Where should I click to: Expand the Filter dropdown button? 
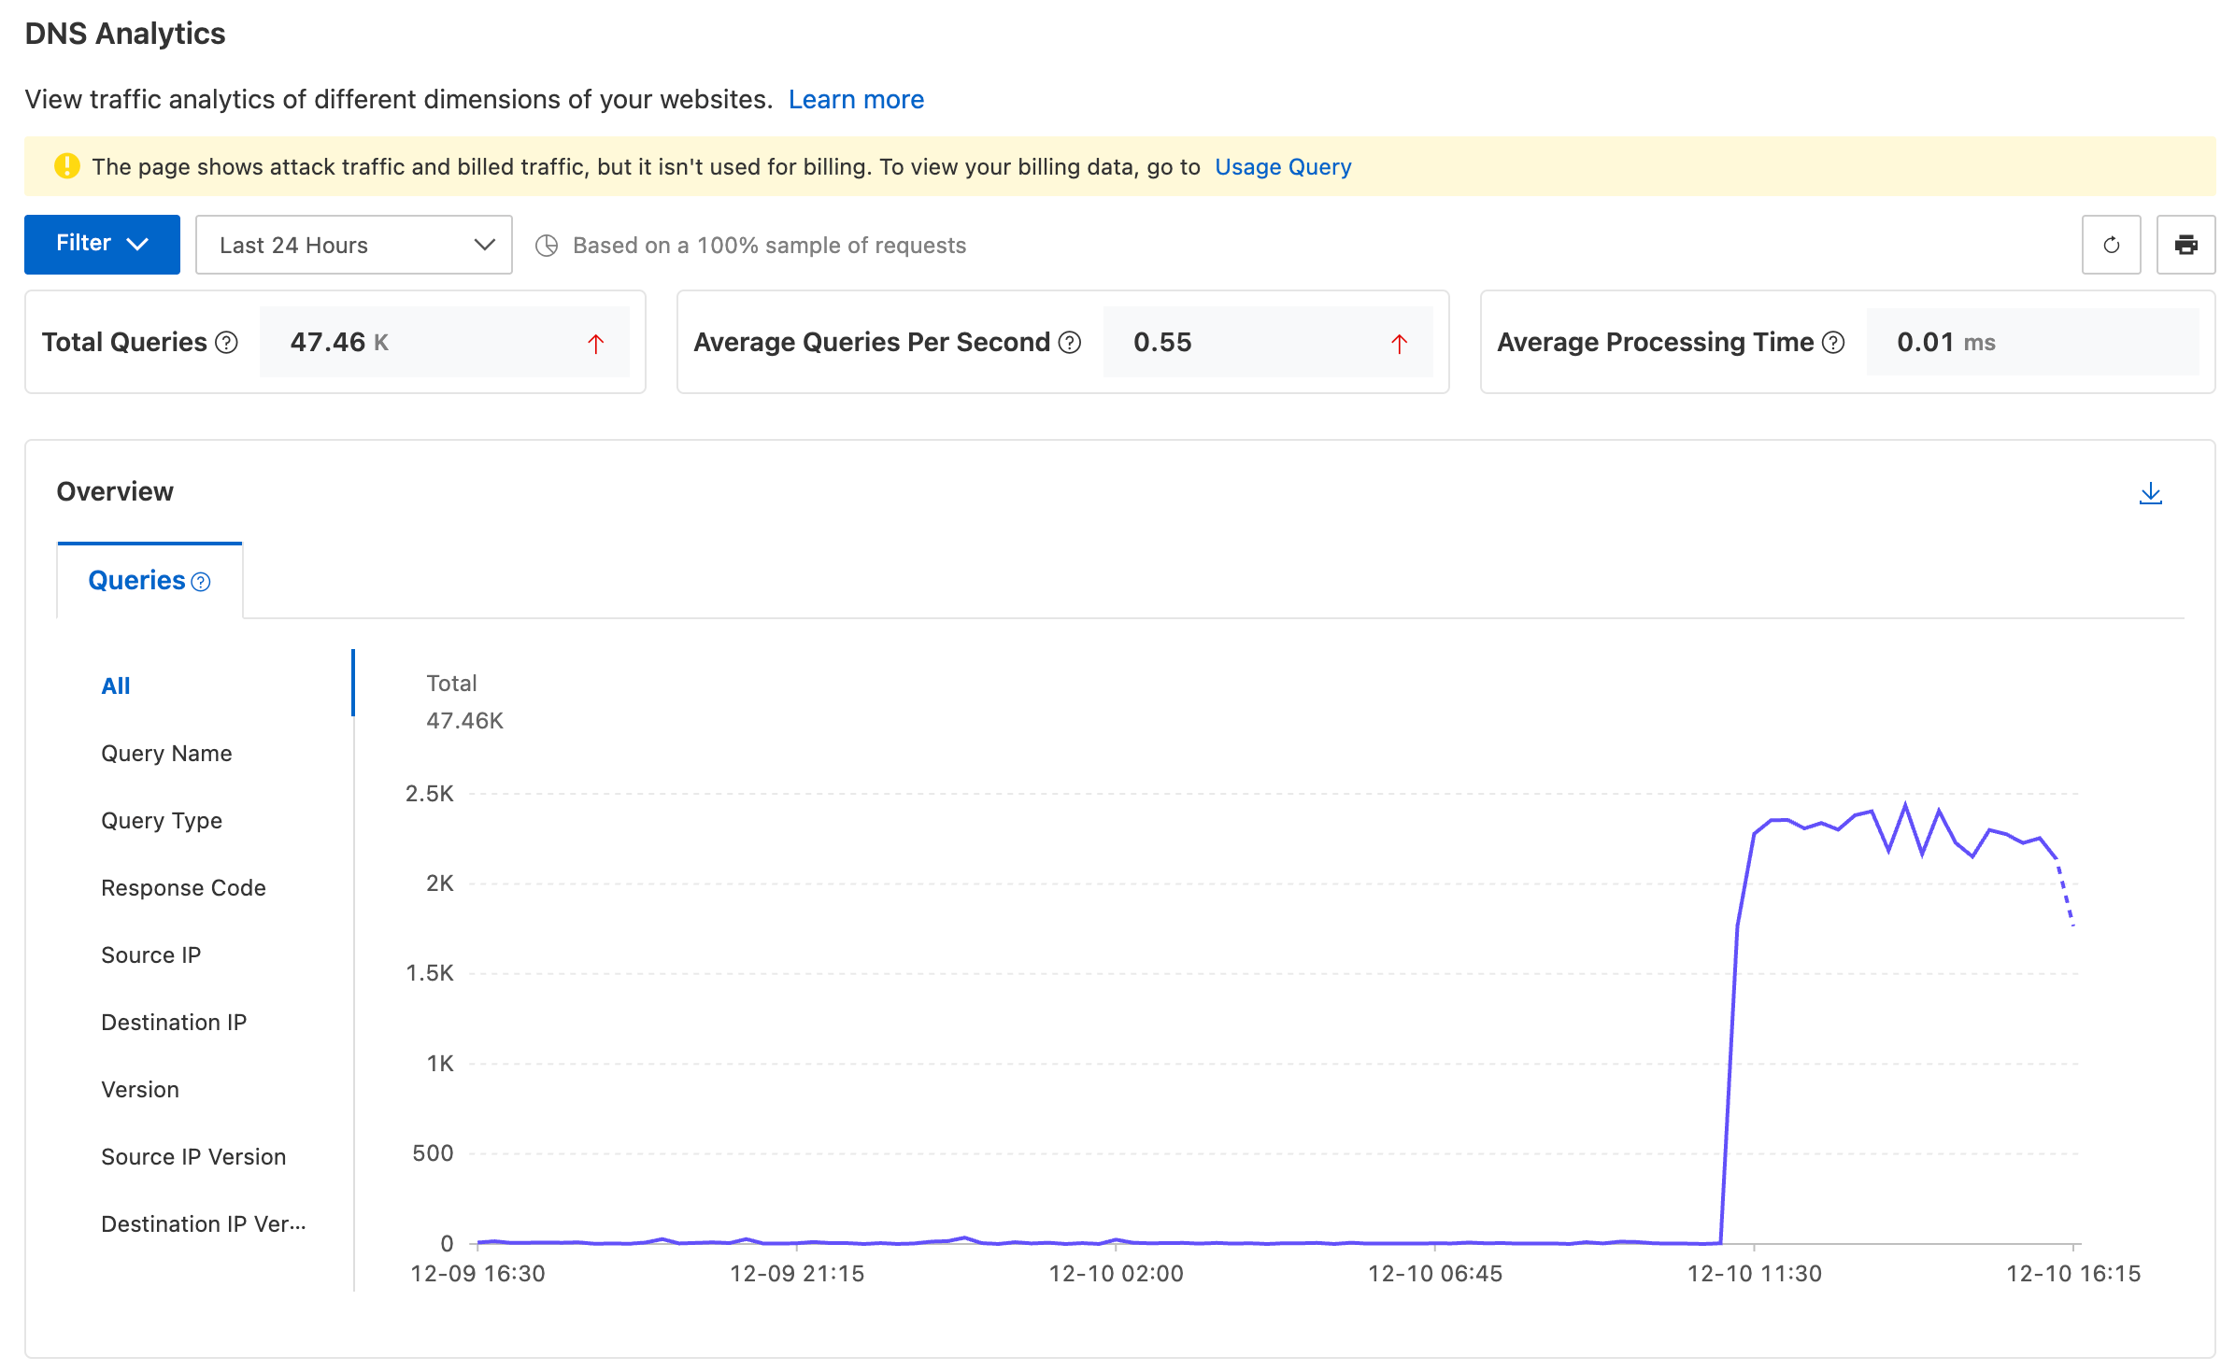102,244
